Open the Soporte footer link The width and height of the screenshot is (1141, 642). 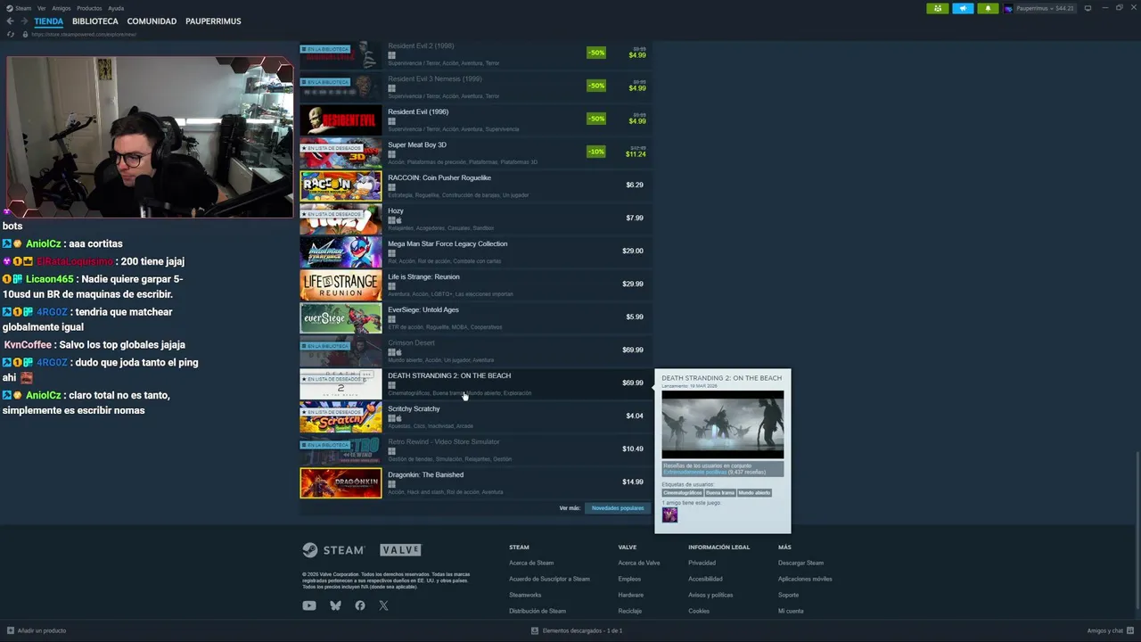pyautogui.click(x=788, y=595)
